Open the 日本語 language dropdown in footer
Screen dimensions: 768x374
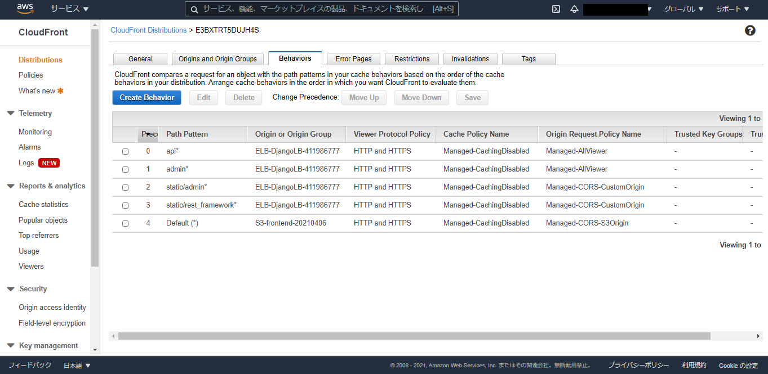[x=77, y=366]
